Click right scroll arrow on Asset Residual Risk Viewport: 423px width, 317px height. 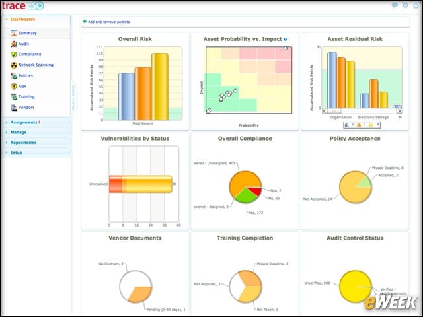(399, 111)
